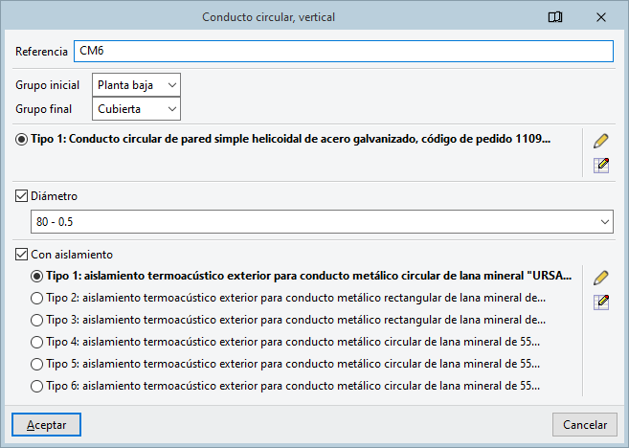
Task: Pick insulation Tipo 3 rectangular option
Action: [37, 319]
